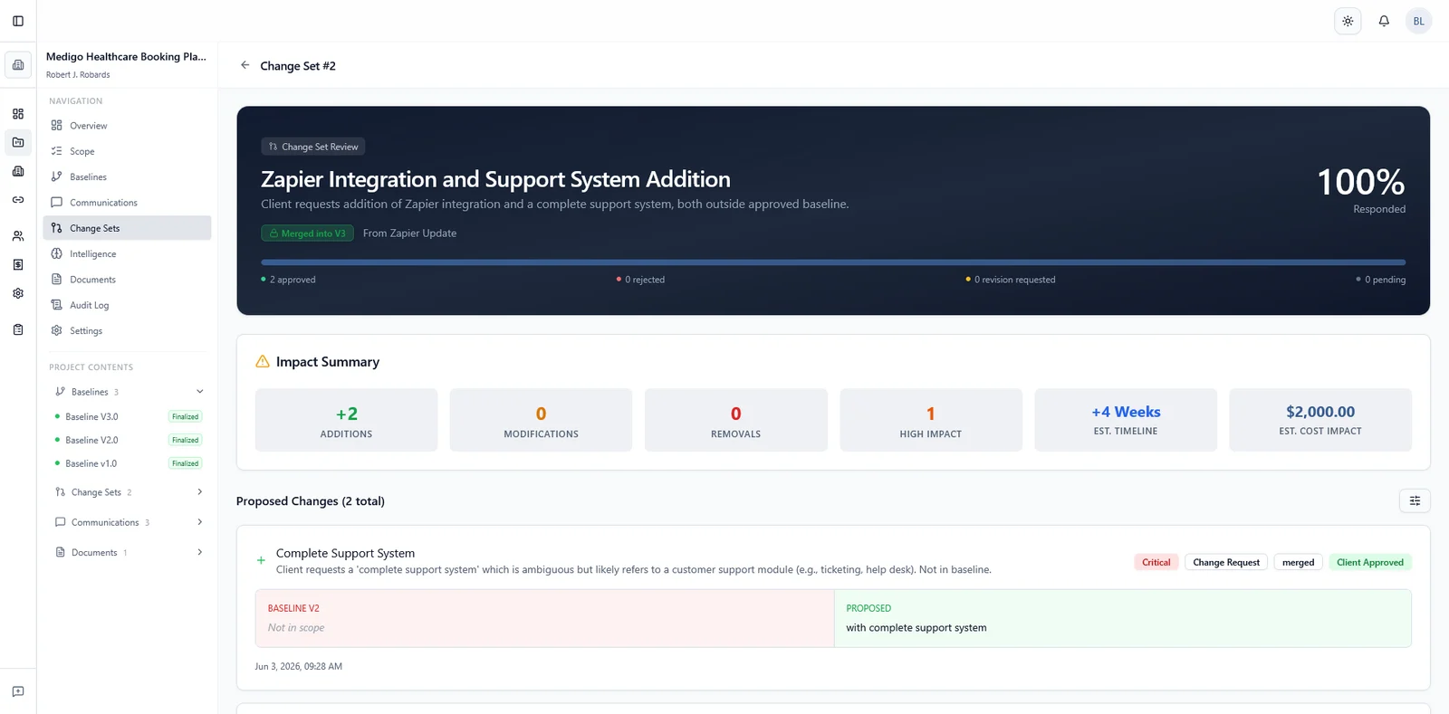Toggle the light/dark theme sun button
Viewport: 1449px width, 714px height.
click(x=1348, y=21)
